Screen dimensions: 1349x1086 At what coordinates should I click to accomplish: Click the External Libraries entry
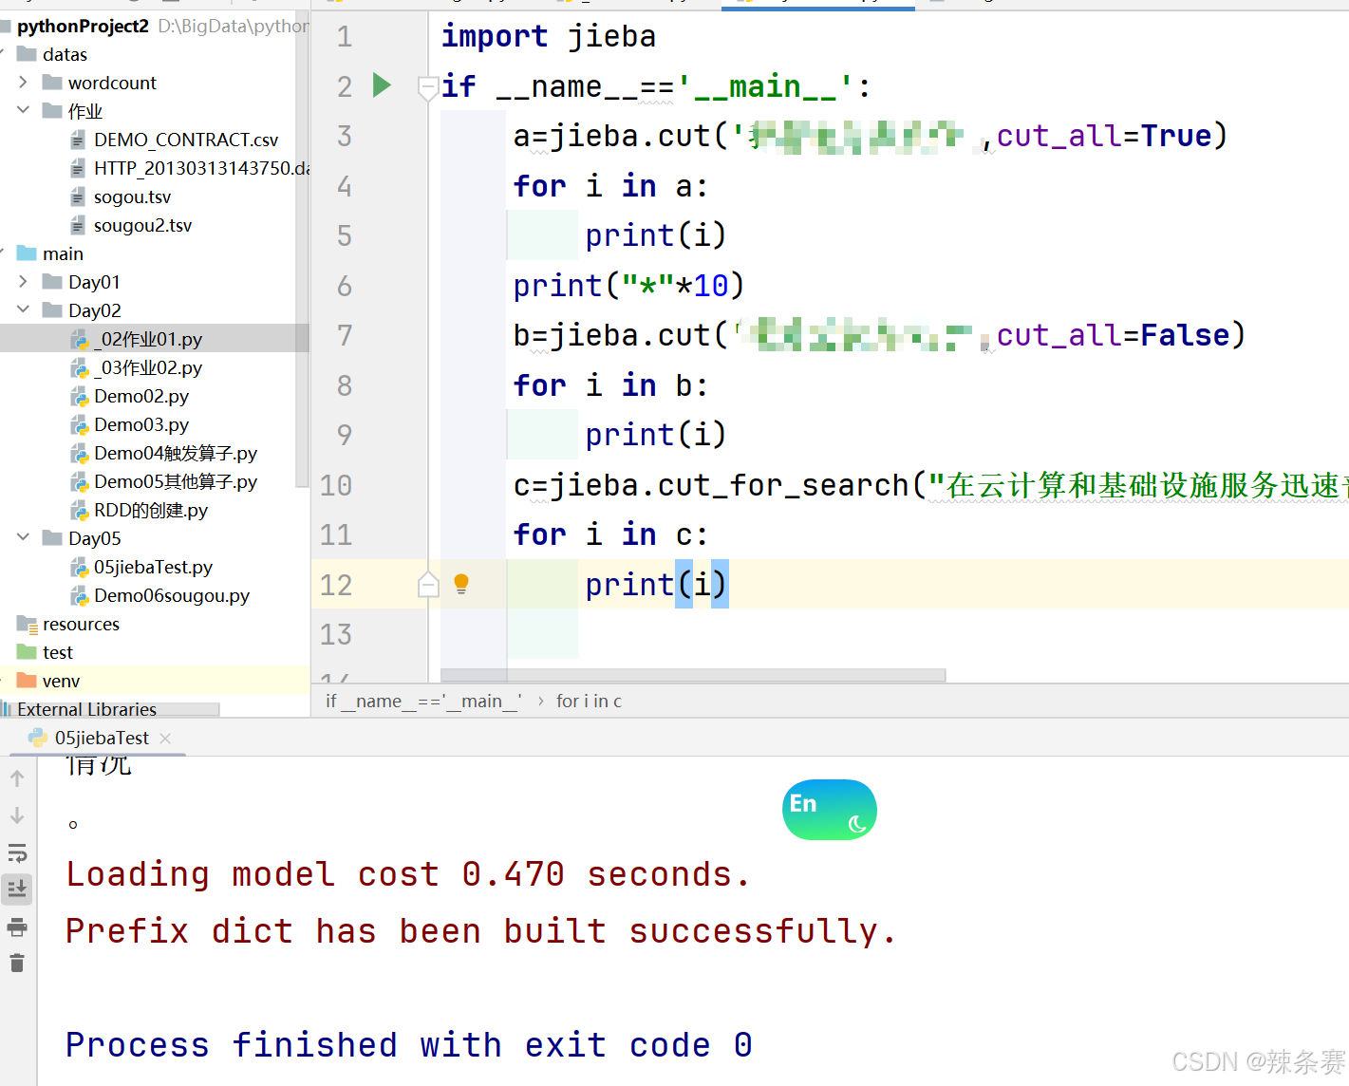(87, 708)
